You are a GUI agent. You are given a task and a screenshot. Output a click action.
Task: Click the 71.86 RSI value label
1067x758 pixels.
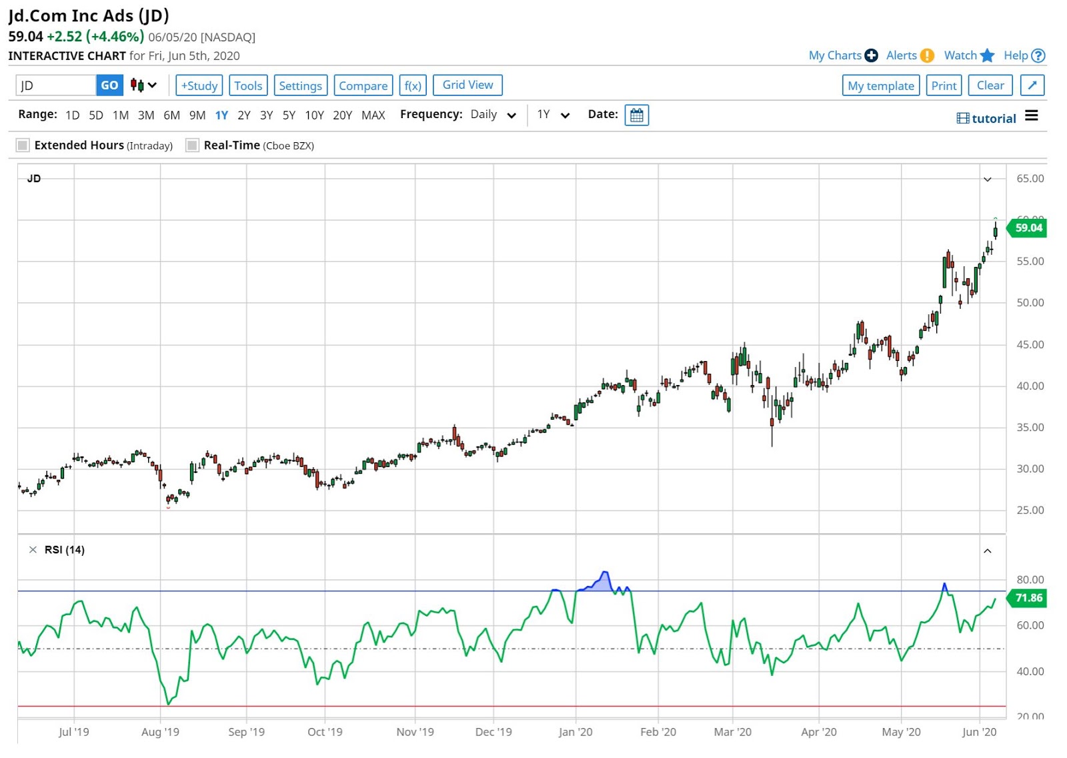pyautogui.click(x=1028, y=598)
